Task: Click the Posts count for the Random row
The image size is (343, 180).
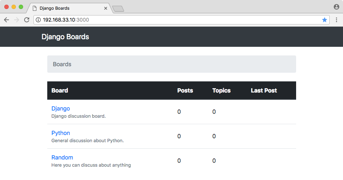Action: tap(179, 161)
